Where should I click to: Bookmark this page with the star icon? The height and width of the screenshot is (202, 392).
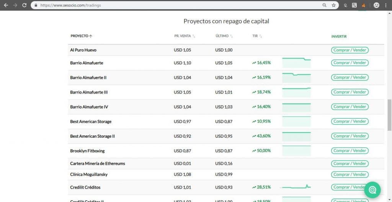(x=333, y=5)
